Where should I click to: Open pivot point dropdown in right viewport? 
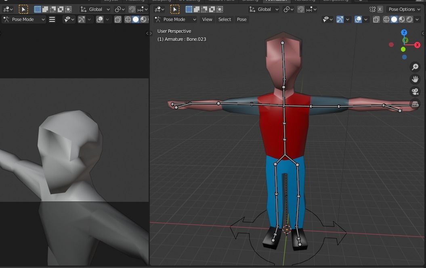click(288, 10)
